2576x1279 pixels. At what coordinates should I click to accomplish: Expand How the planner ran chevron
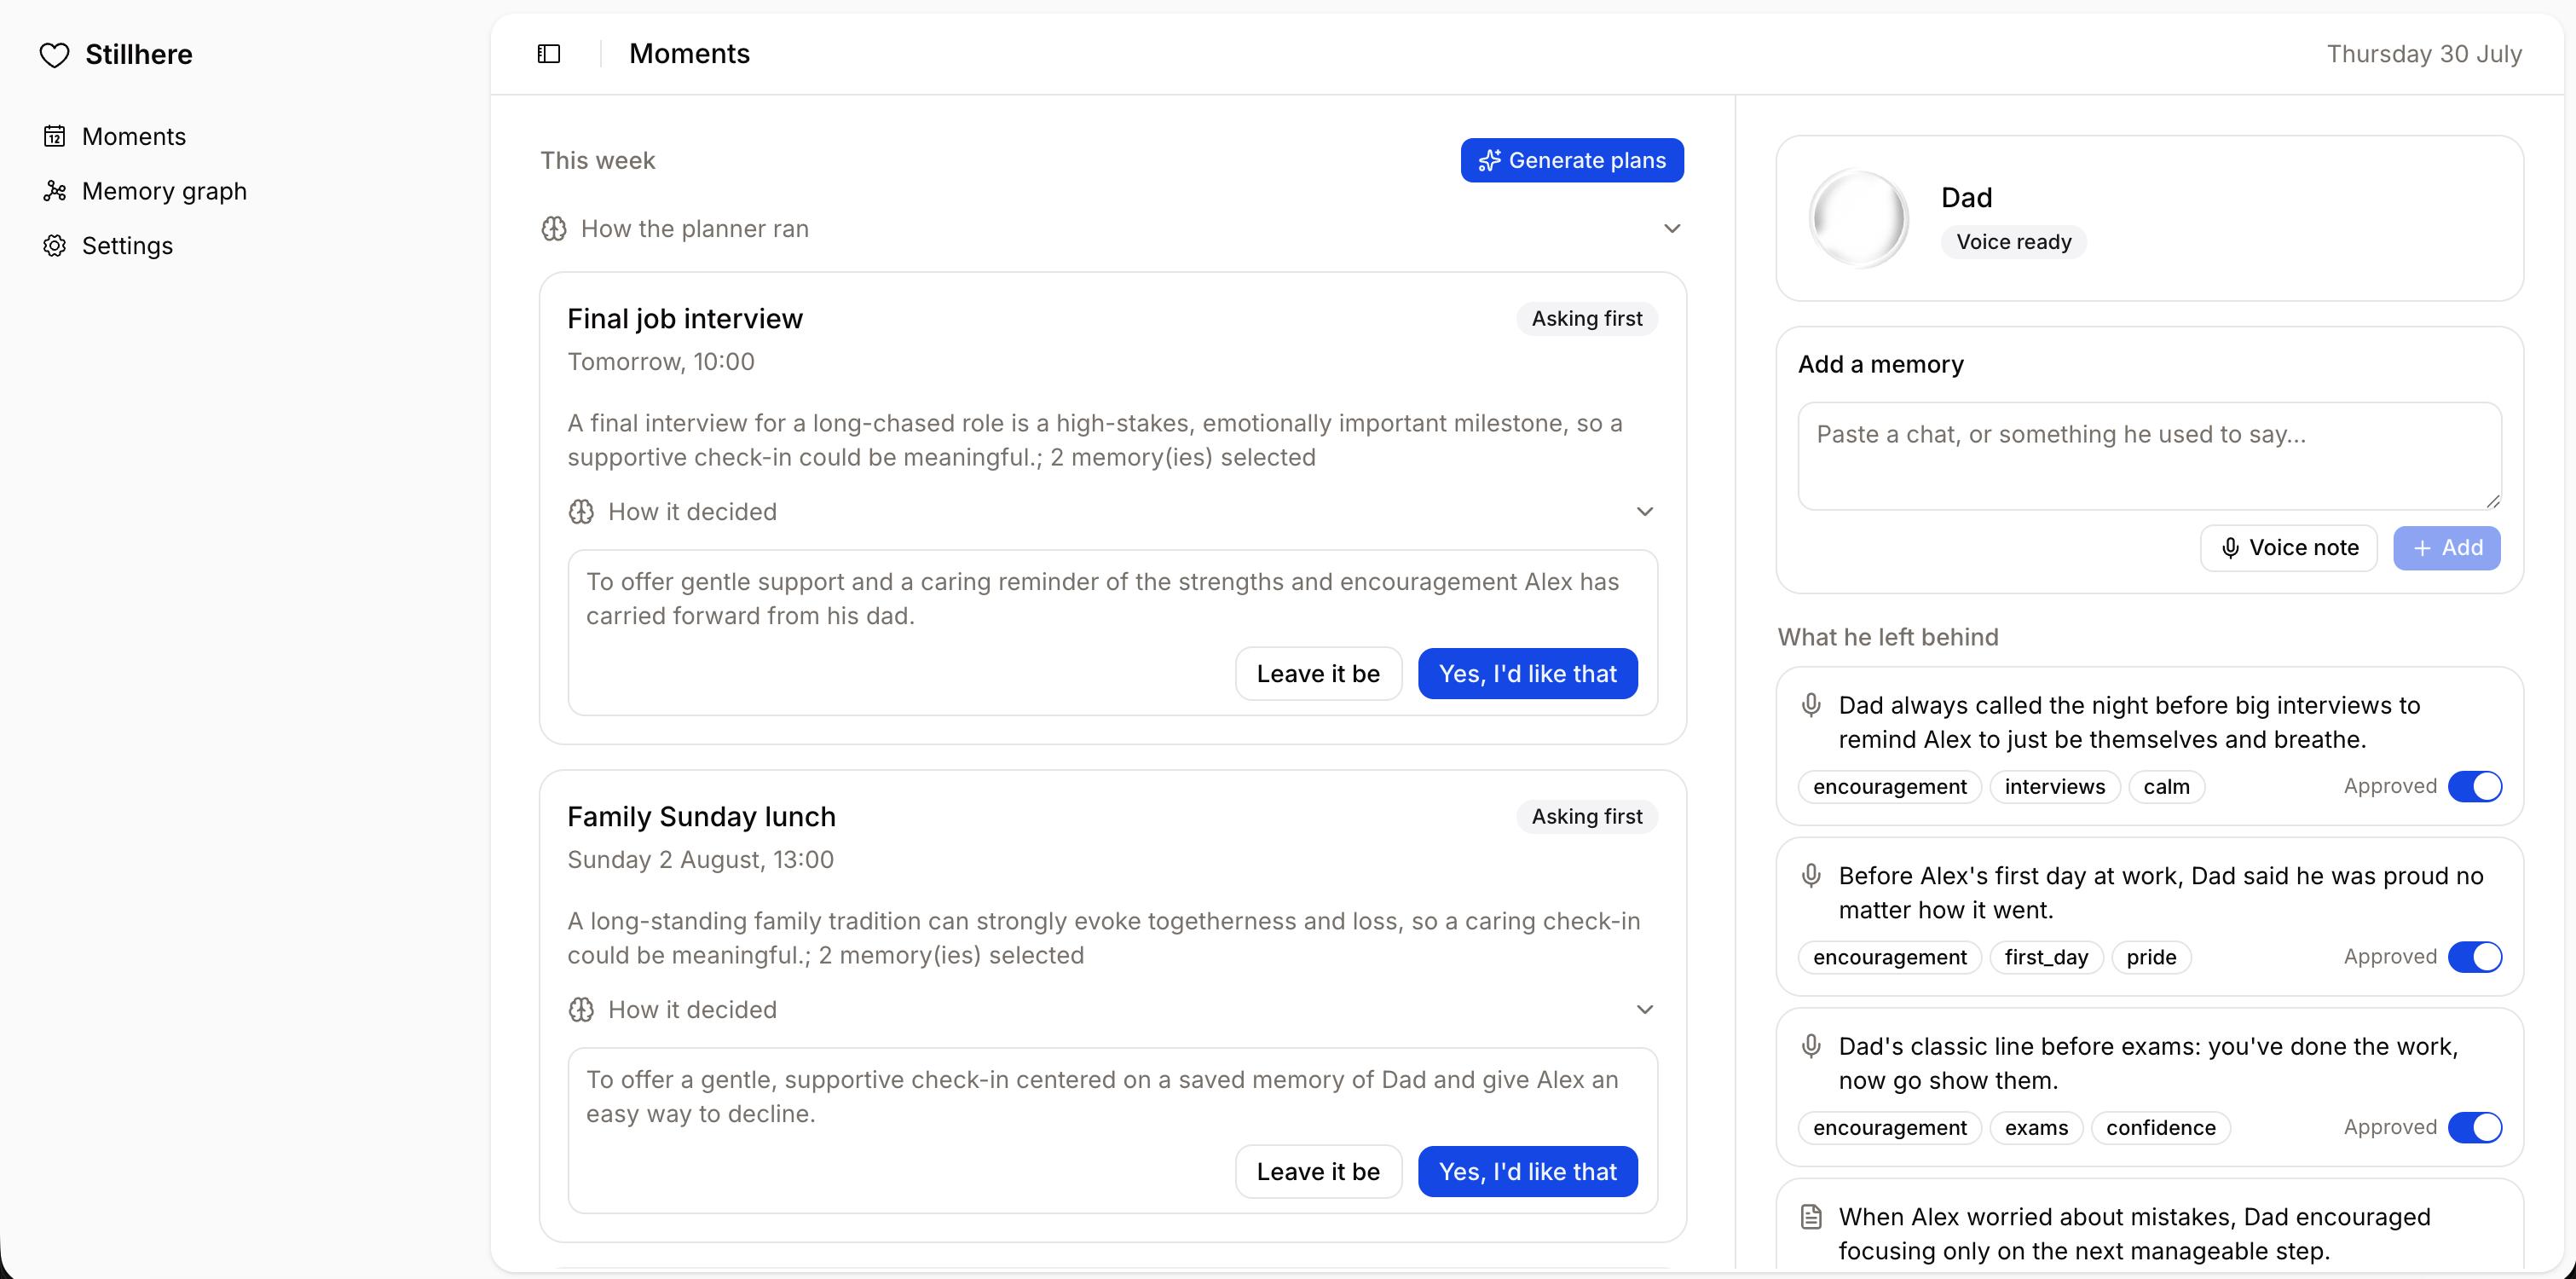click(1672, 229)
